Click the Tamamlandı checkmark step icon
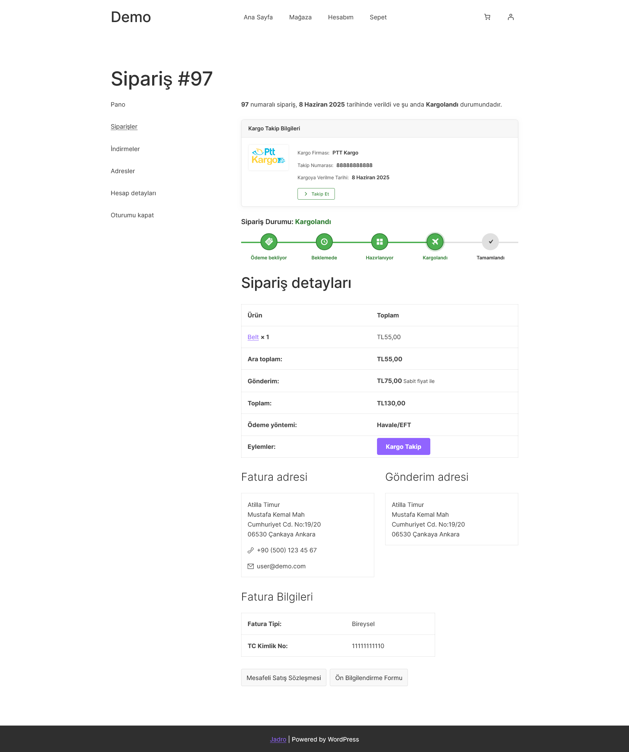Image resolution: width=629 pixels, height=752 pixels. click(490, 242)
